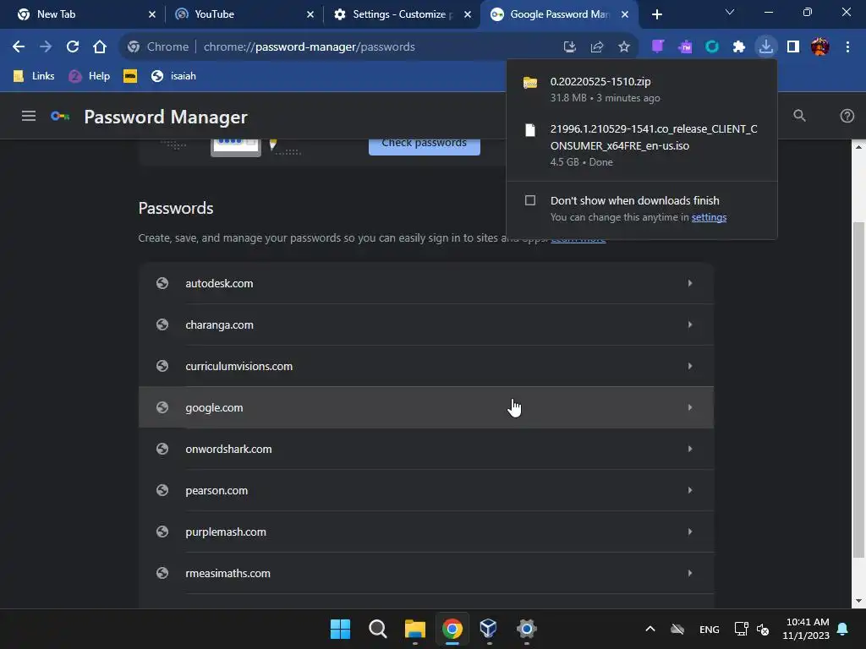Open the isaiah bookmark
The height and width of the screenshot is (649, 866).
pos(174,76)
